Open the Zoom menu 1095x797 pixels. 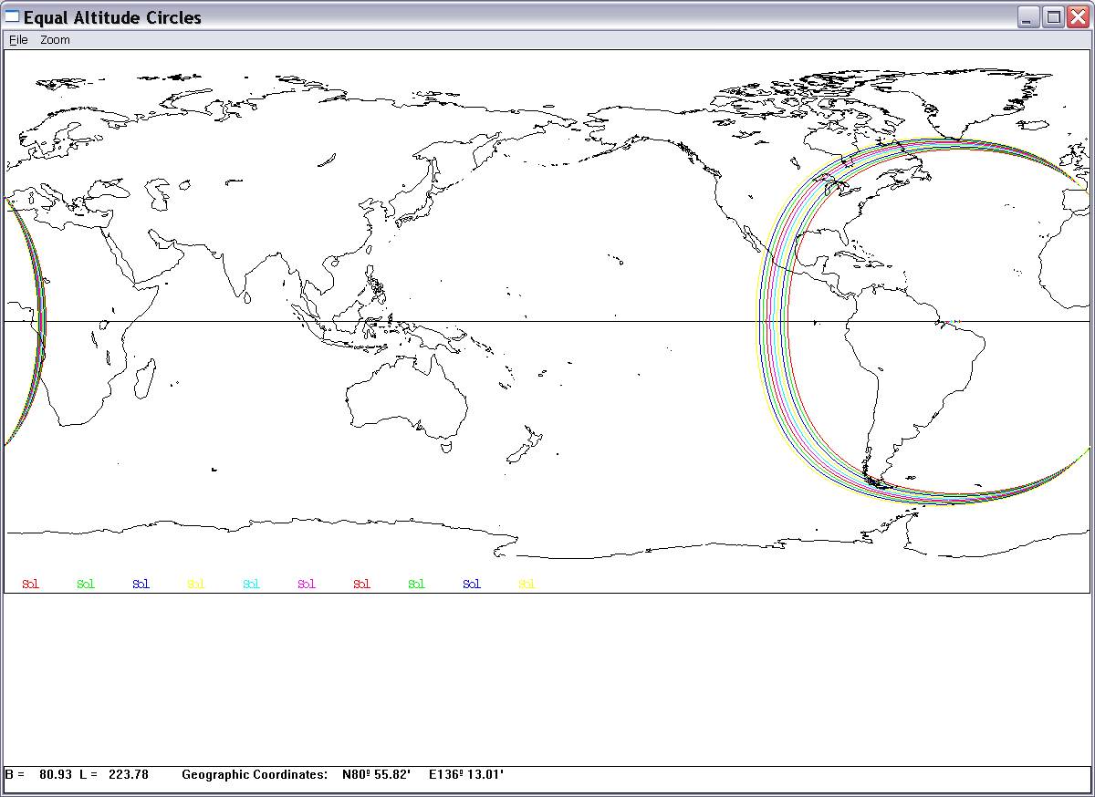point(55,40)
